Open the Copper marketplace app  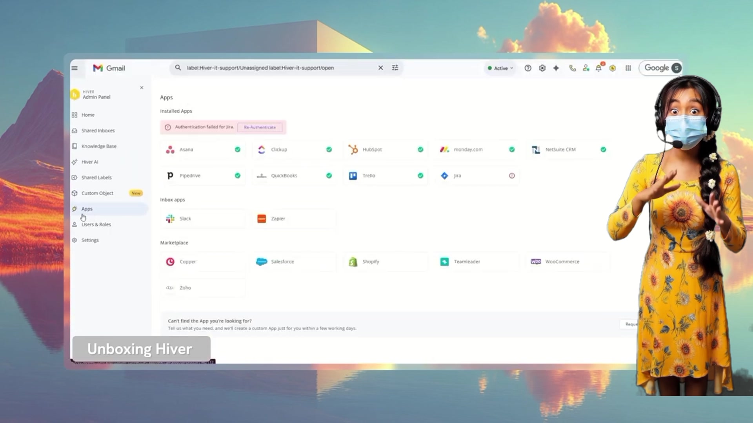coord(203,262)
